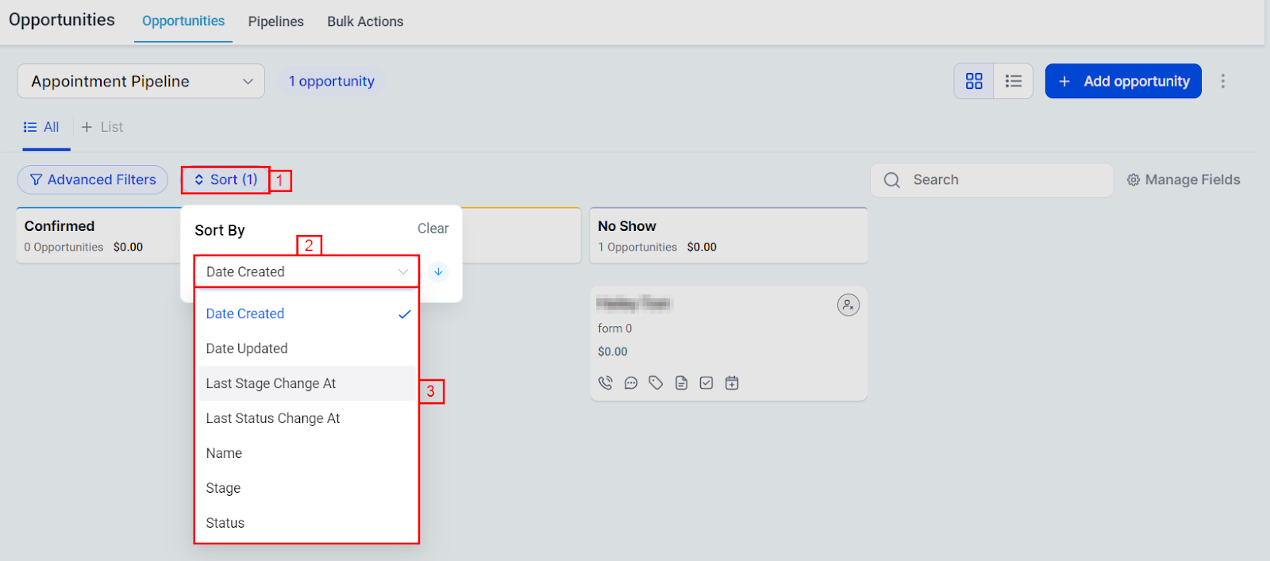
Task: Click the task checkmark icon on card
Action: [706, 383]
